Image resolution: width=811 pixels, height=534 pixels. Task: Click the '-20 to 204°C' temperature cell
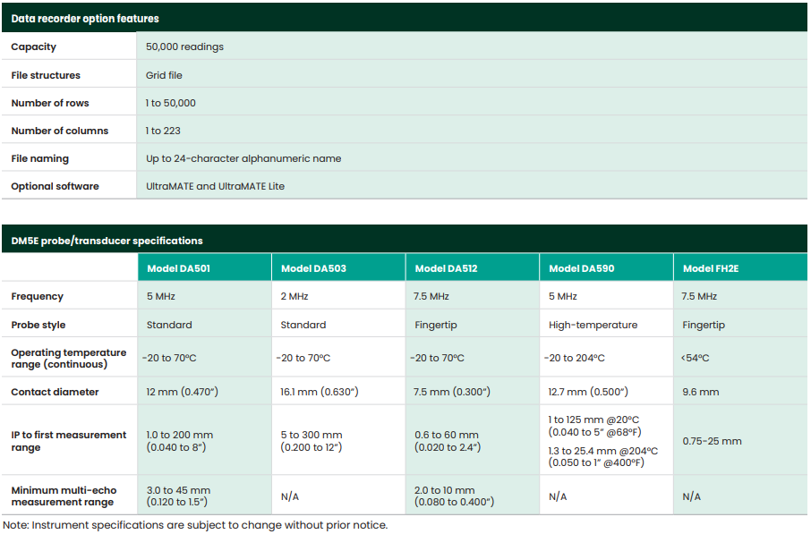574,358
